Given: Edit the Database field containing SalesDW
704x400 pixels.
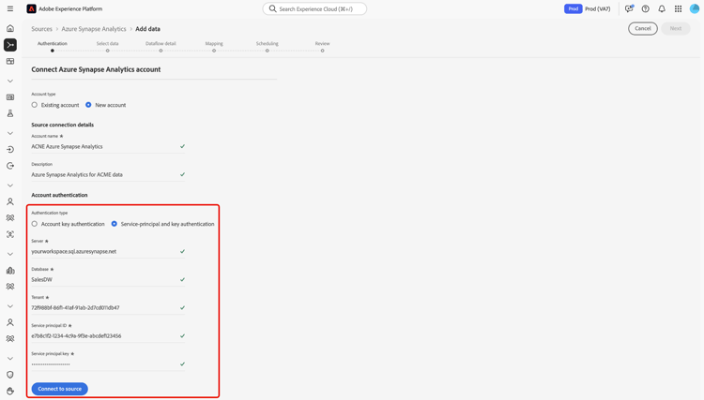Looking at the screenshot, I should [x=108, y=279].
